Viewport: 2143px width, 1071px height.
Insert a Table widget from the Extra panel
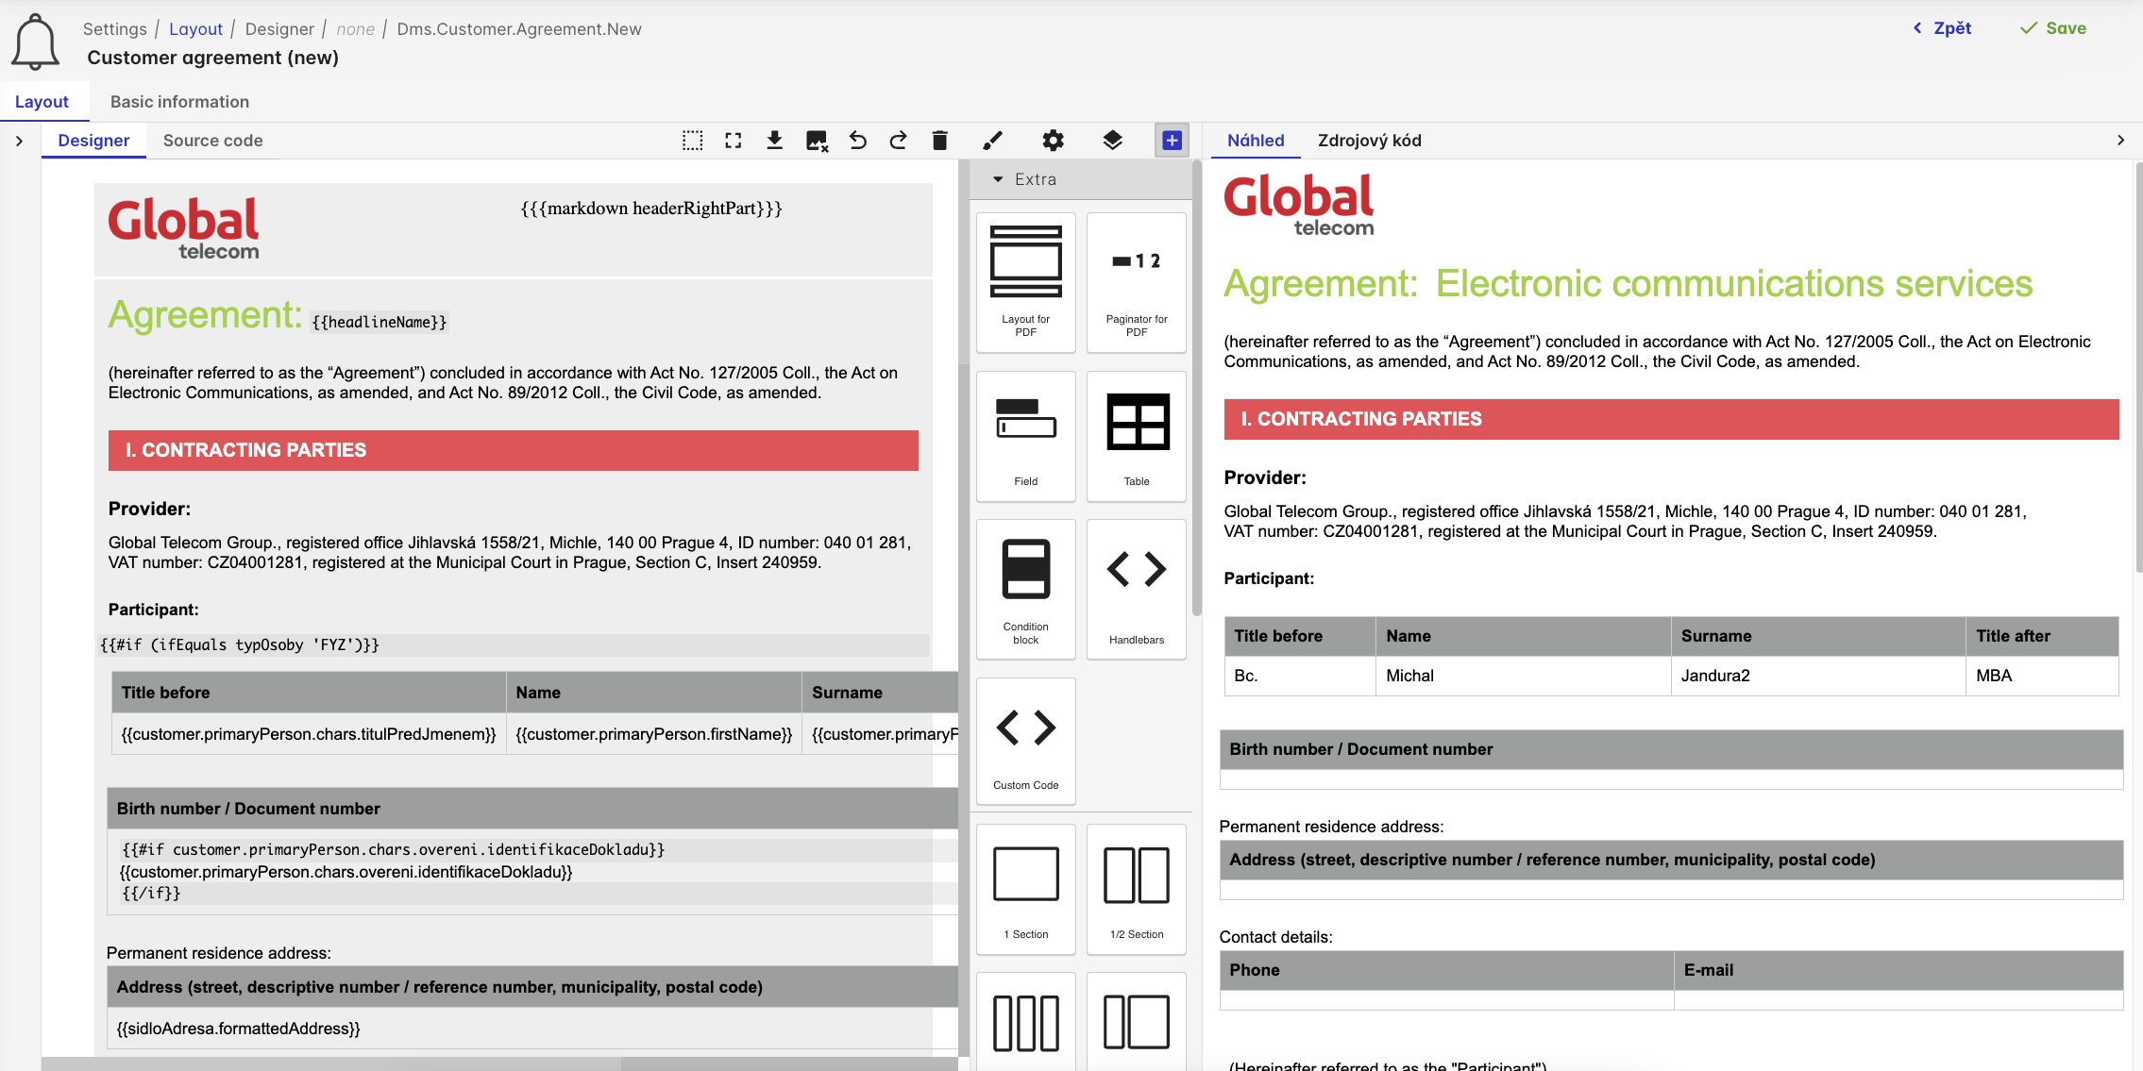pyautogui.click(x=1136, y=436)
